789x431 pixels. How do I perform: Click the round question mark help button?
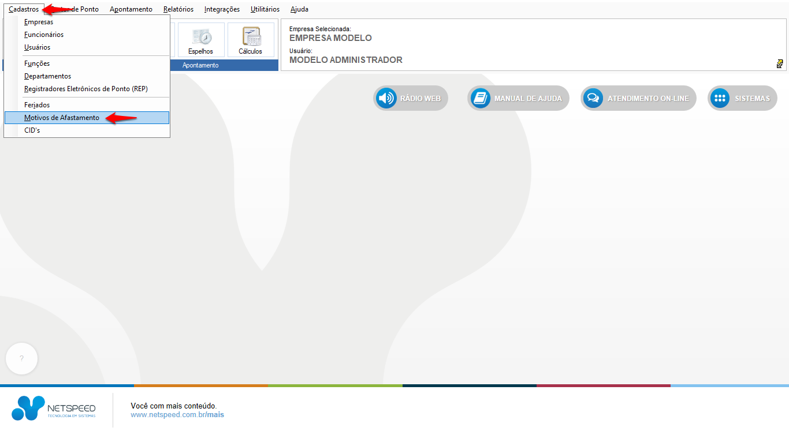(21, 359)
